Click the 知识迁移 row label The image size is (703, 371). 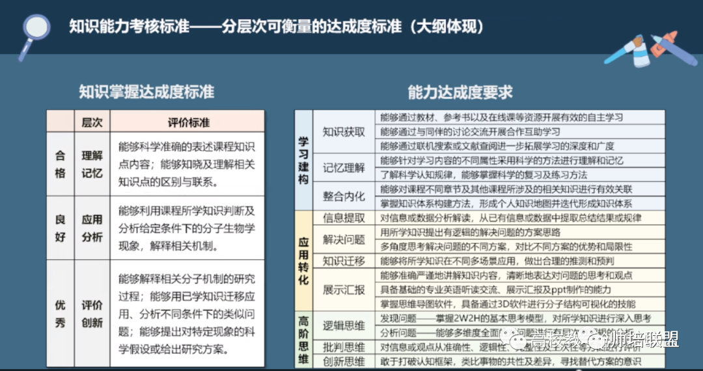(x=344, y=261)
